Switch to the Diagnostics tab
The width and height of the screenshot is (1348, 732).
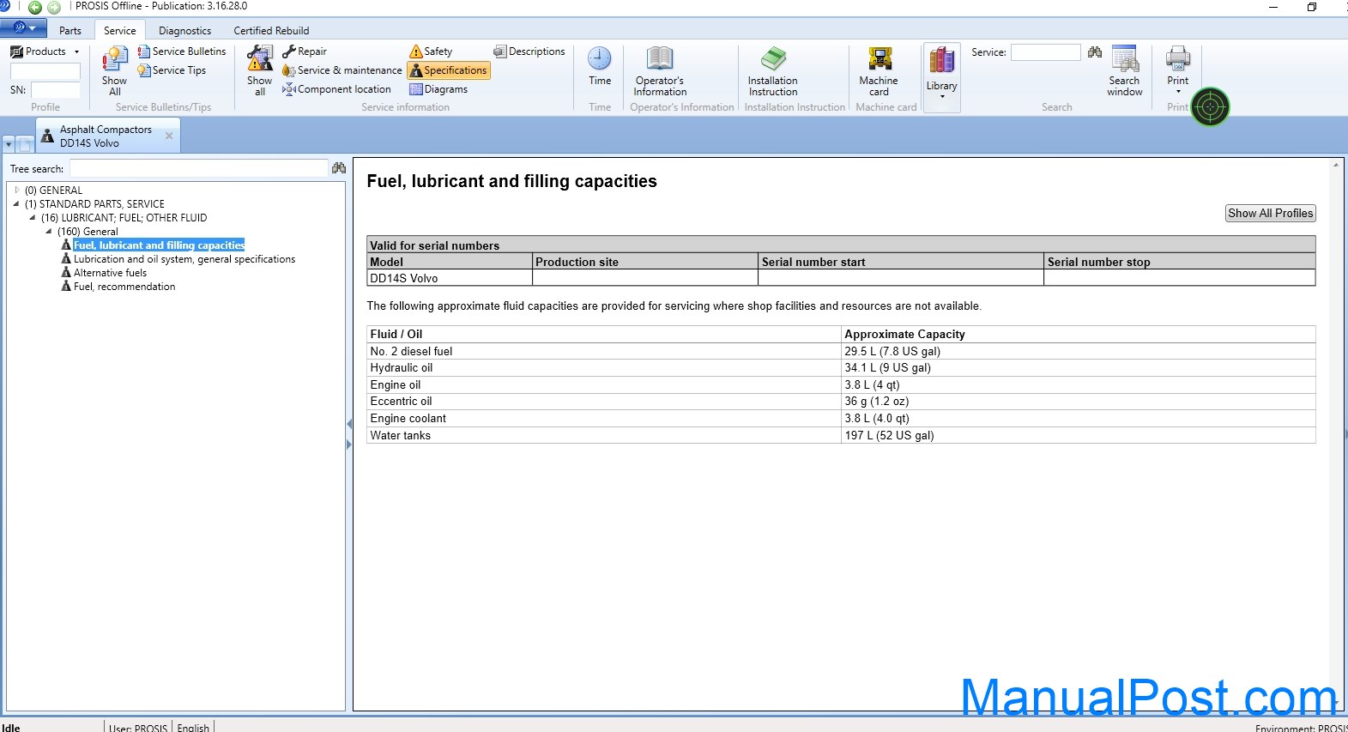(x=184, y=30)
